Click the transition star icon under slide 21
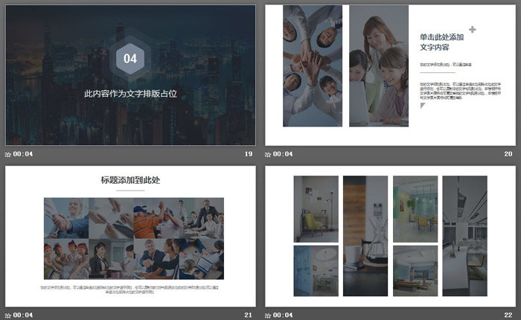The width and height of the screenshot is (521, 320). point(8,315)
